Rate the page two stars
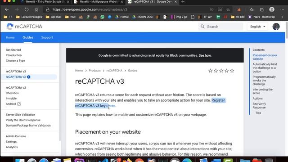Screen dimensions: 288x162 [x=216, y=71]
